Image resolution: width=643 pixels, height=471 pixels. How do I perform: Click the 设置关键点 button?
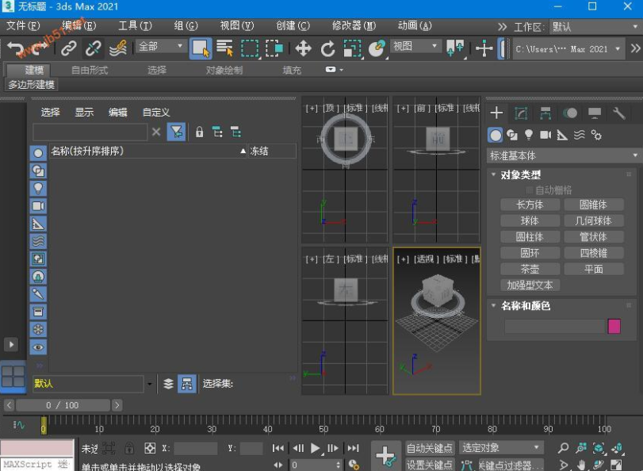point(430,465)
